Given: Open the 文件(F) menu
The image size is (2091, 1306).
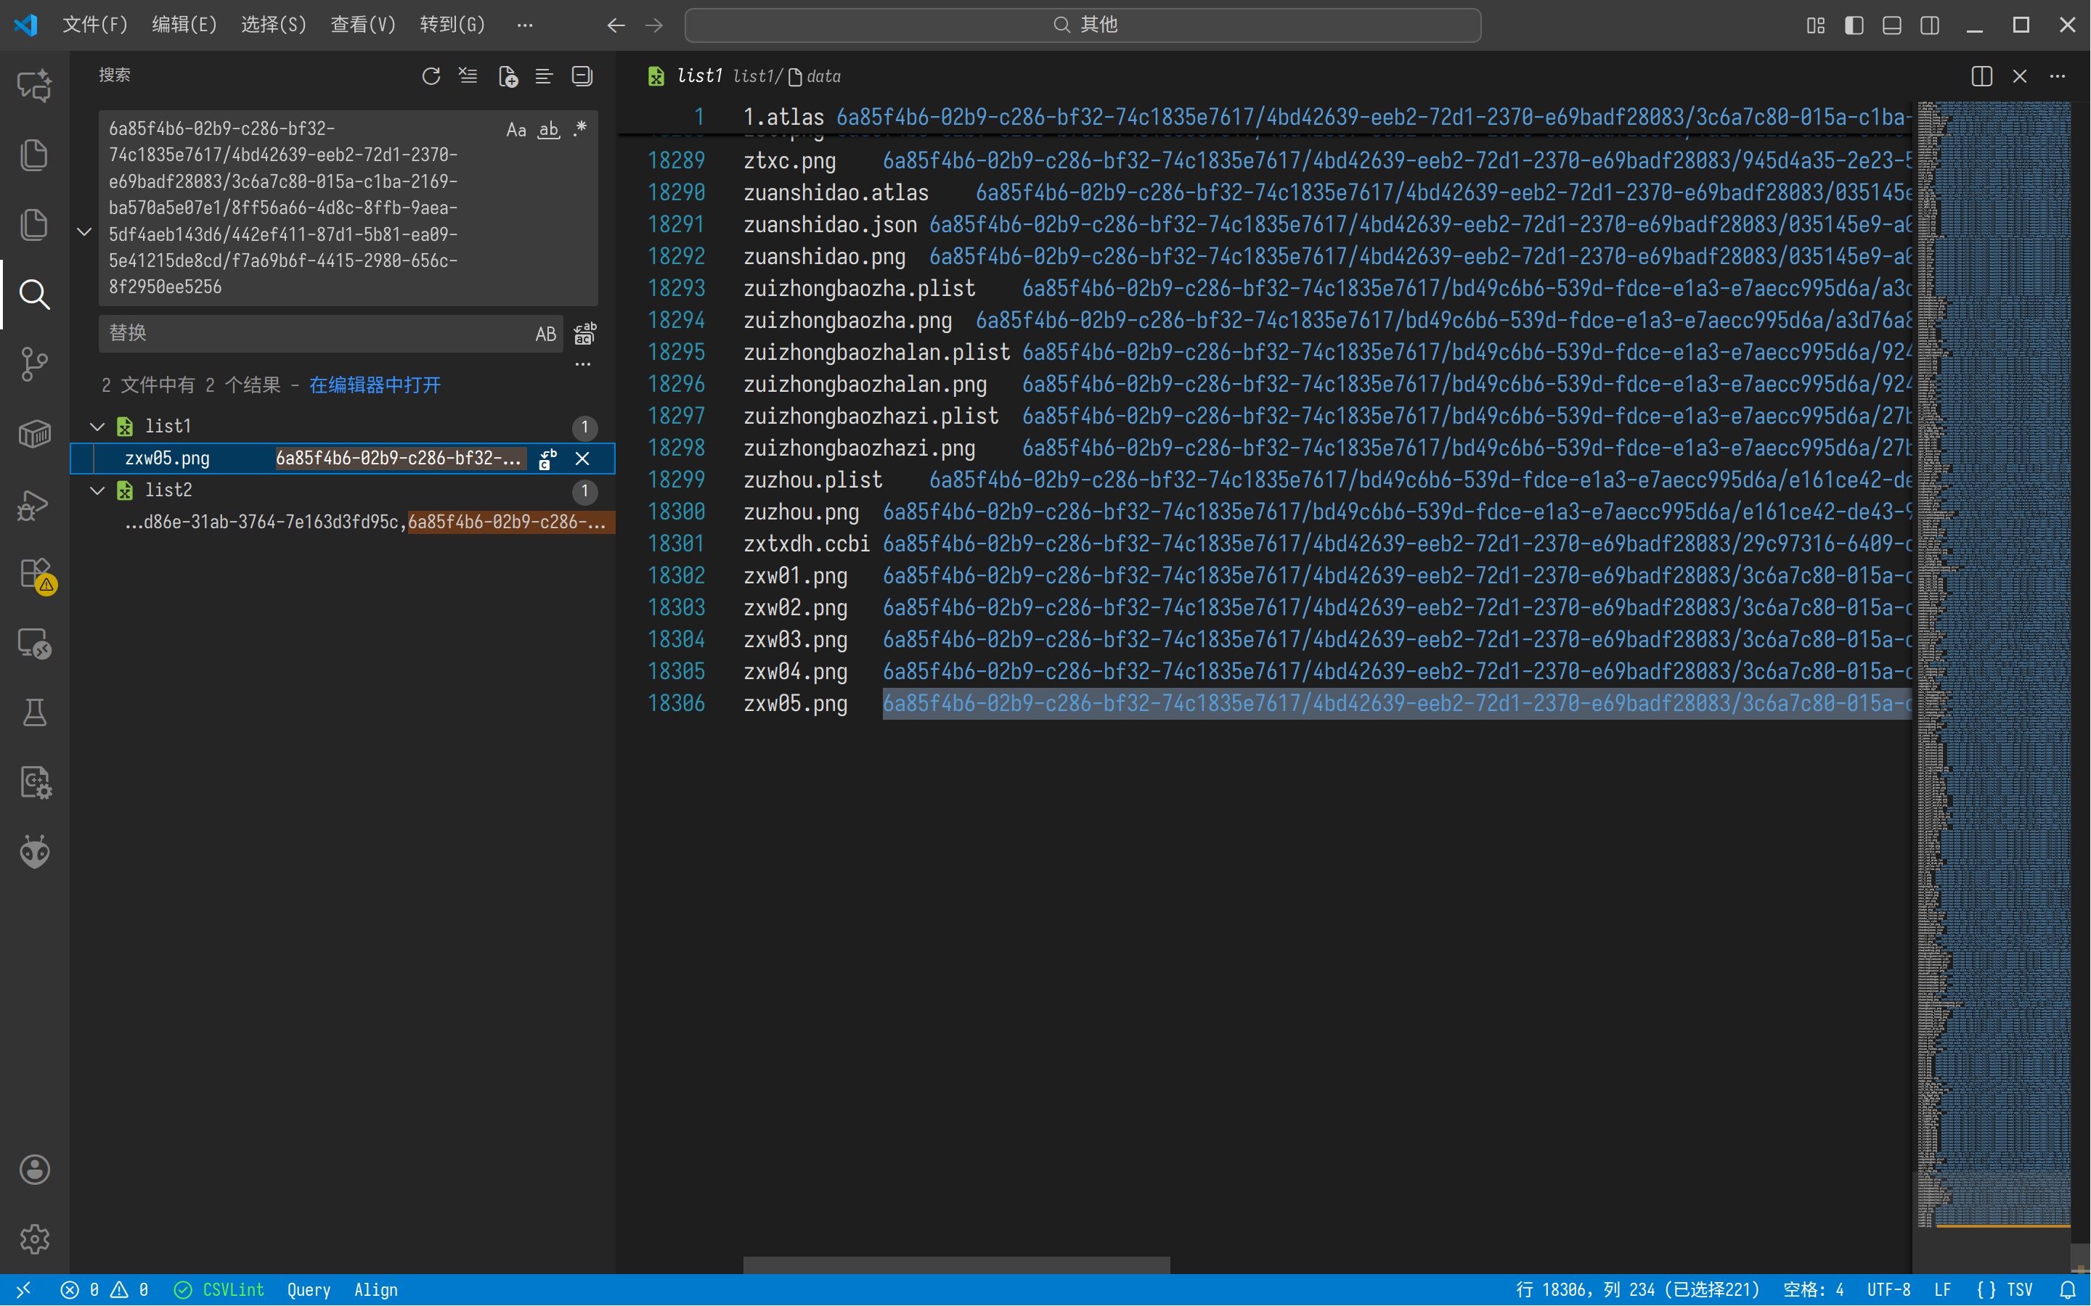Looking at the screenshot, I should tap(94, 24).
